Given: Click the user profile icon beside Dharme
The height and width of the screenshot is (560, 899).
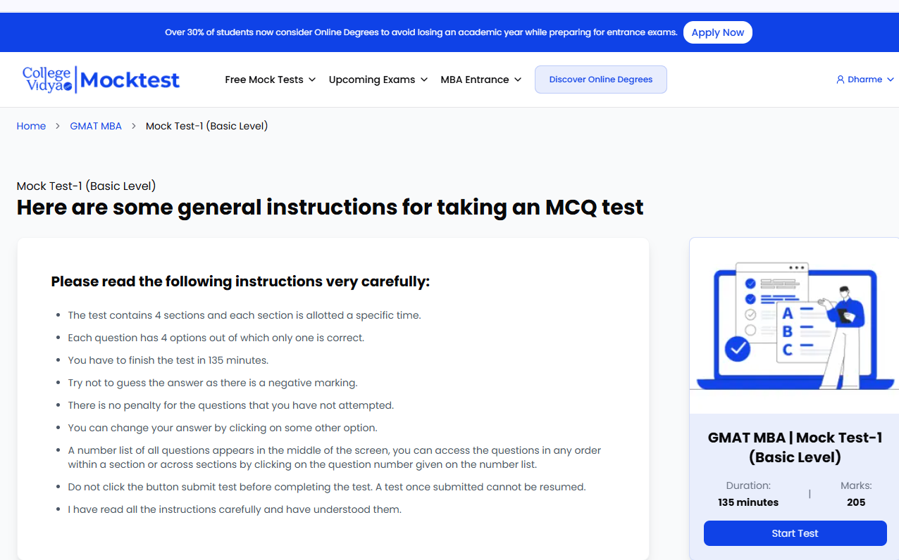Looking at the screenshot, I should point(840,79).
